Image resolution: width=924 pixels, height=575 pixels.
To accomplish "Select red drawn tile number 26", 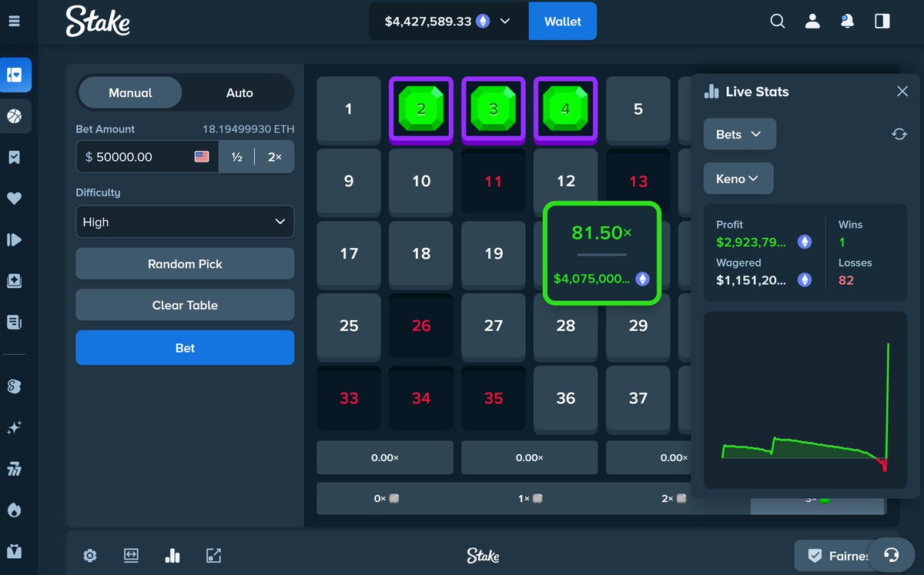I will [421, 326].
